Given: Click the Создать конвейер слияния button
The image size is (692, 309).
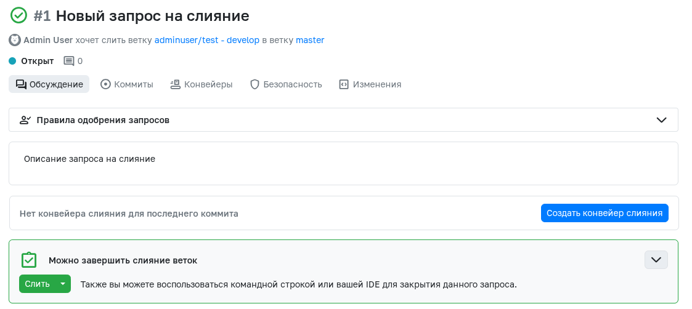Looking at the screenshot, I should [604, 213].
